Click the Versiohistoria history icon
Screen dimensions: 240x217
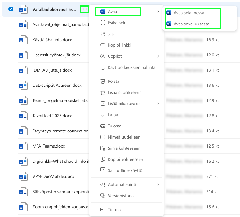click(x=103, y=196)
